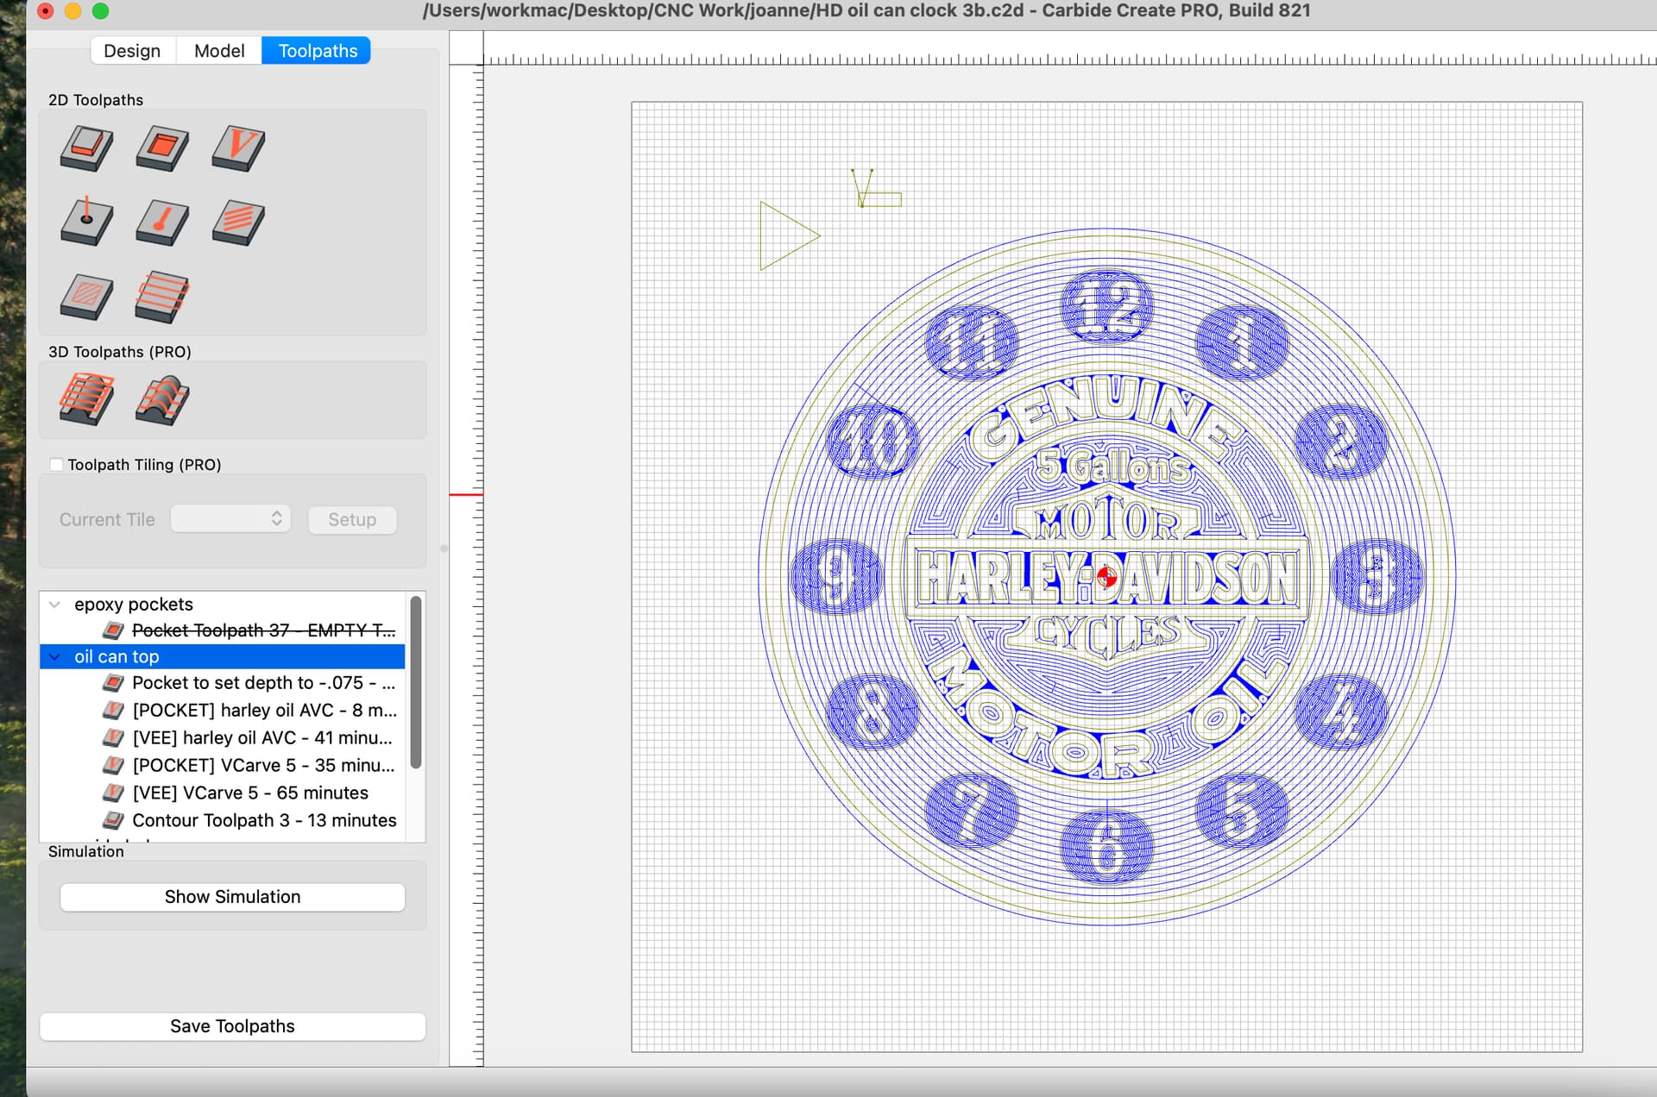Choose the V-Carve toolpath icon

[238, 148]
